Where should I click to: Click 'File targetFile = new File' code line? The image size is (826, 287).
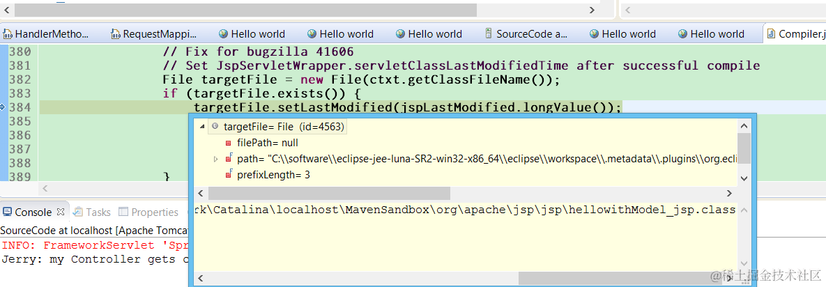pyautogui.click(x=361, y=80)
